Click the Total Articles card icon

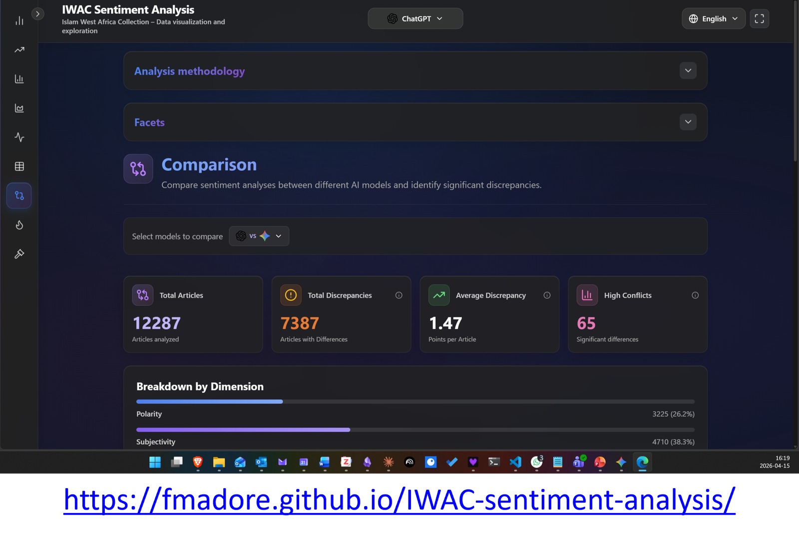(x=143, y=295)
